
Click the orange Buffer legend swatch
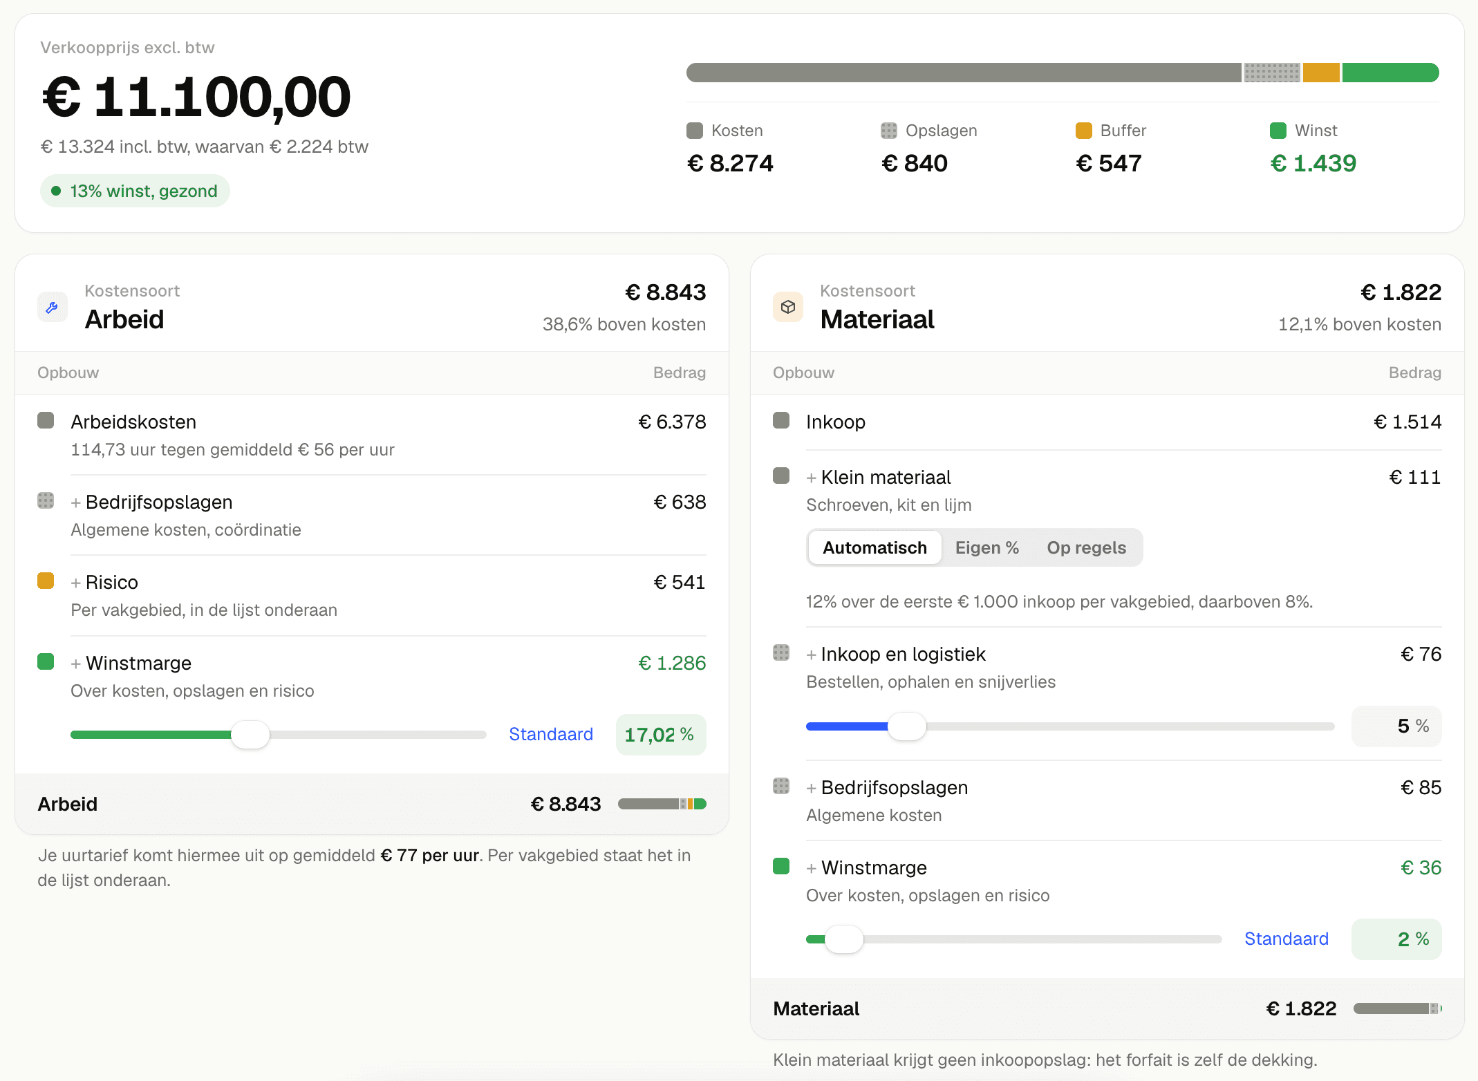click(x=1084, y=131)
